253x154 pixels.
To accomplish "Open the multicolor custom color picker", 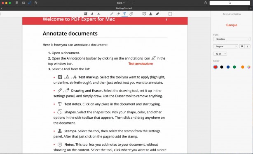I will pyautogui.click(x=249, y=67).
